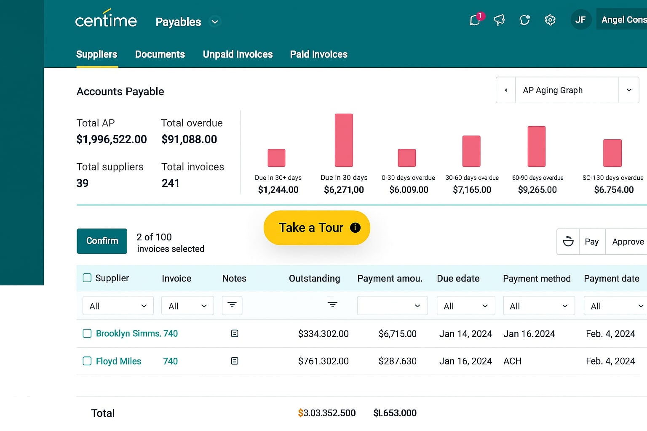Open notes icon for Floyd Miles row

pos(235,361)
